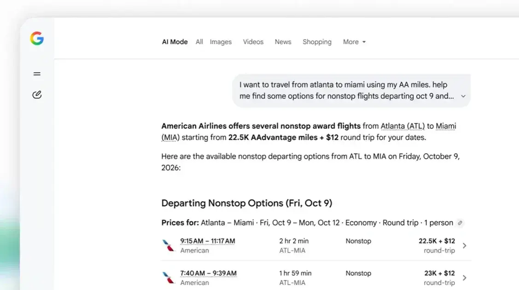Switch to the All tab
Screen dimensions: 519x290
[x=199, y=42]
